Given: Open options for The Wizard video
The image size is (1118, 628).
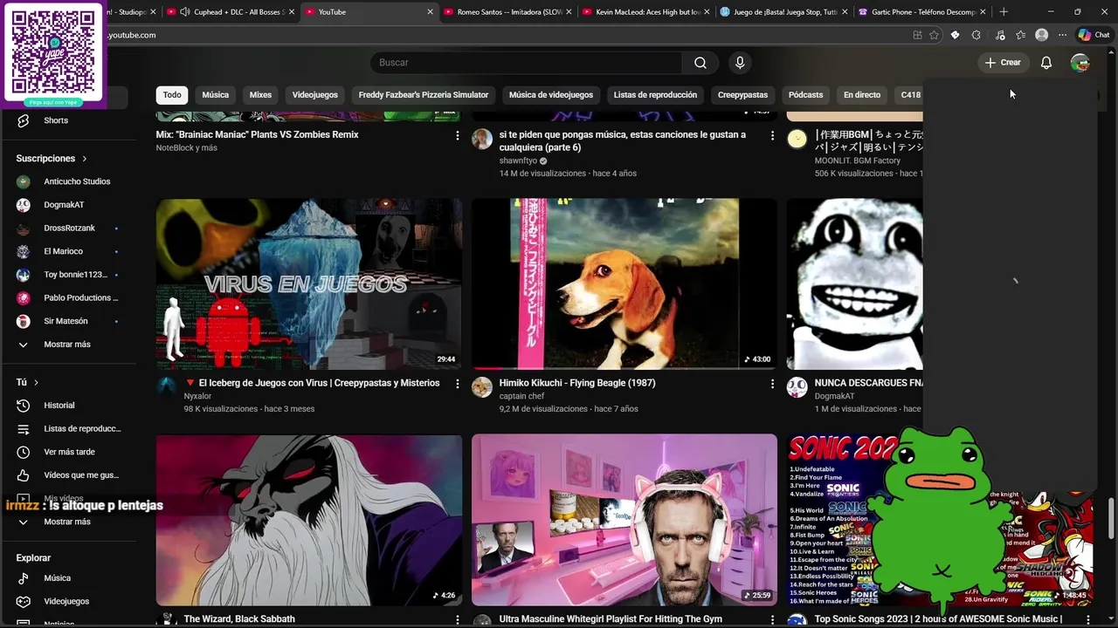Looking at the screenshot, I should [457, 619].
